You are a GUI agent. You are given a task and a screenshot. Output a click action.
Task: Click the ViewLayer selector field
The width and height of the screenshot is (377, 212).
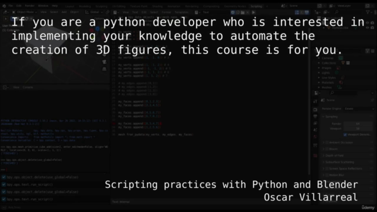pyautogui.click(x=350, y=6)
